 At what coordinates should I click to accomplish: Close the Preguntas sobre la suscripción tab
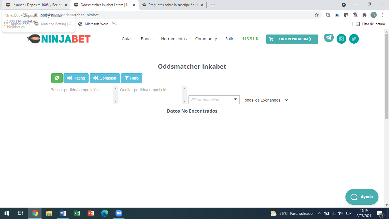(x=202, y=5)
